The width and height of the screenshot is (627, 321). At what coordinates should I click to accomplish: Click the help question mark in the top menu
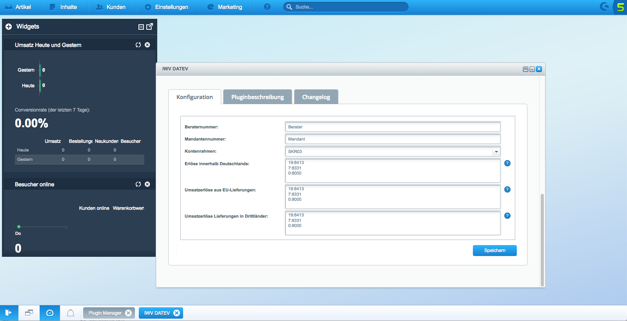pyautogui.click(x=267, y=7)
